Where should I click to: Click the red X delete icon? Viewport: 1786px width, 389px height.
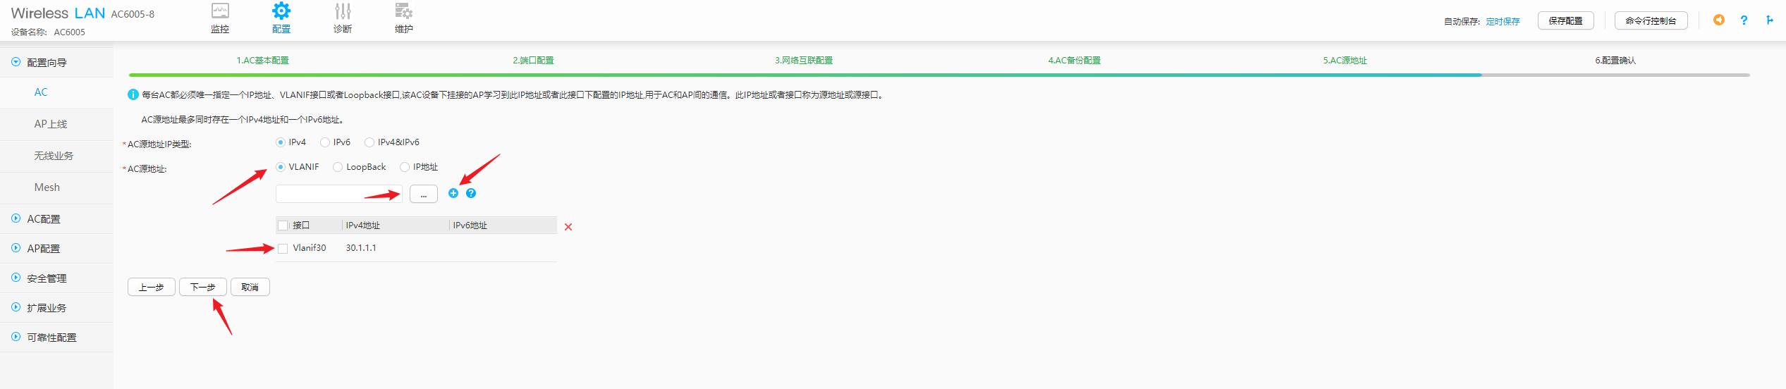coord(568,227)
